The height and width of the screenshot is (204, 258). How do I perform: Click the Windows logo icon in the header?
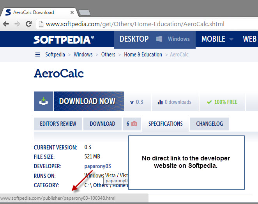159,39
